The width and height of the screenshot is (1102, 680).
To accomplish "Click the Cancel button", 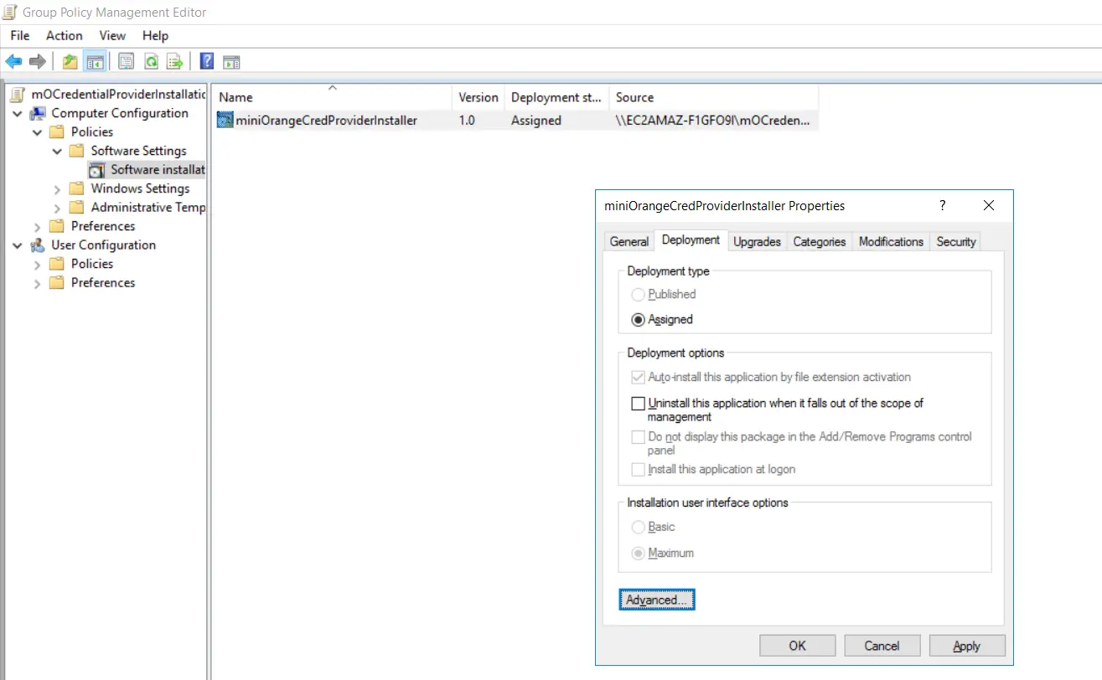I will [882, 646].
